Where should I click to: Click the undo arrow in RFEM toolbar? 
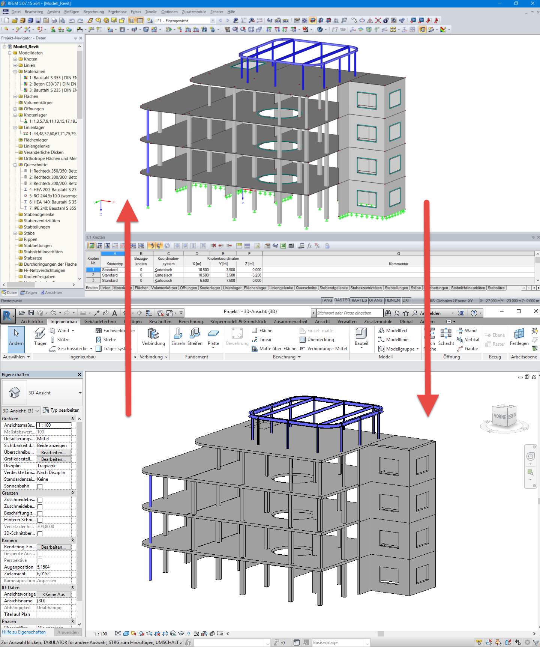[72, 20]
